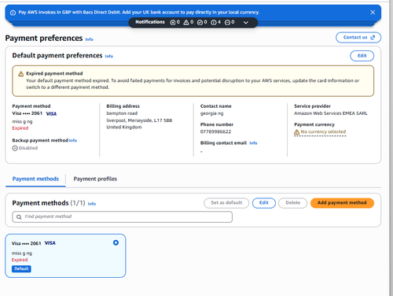Screen dimensions: 393x296
Task: Switch to the Payment profiles tab
Action: pyautogui.click(x=95, y=179)
